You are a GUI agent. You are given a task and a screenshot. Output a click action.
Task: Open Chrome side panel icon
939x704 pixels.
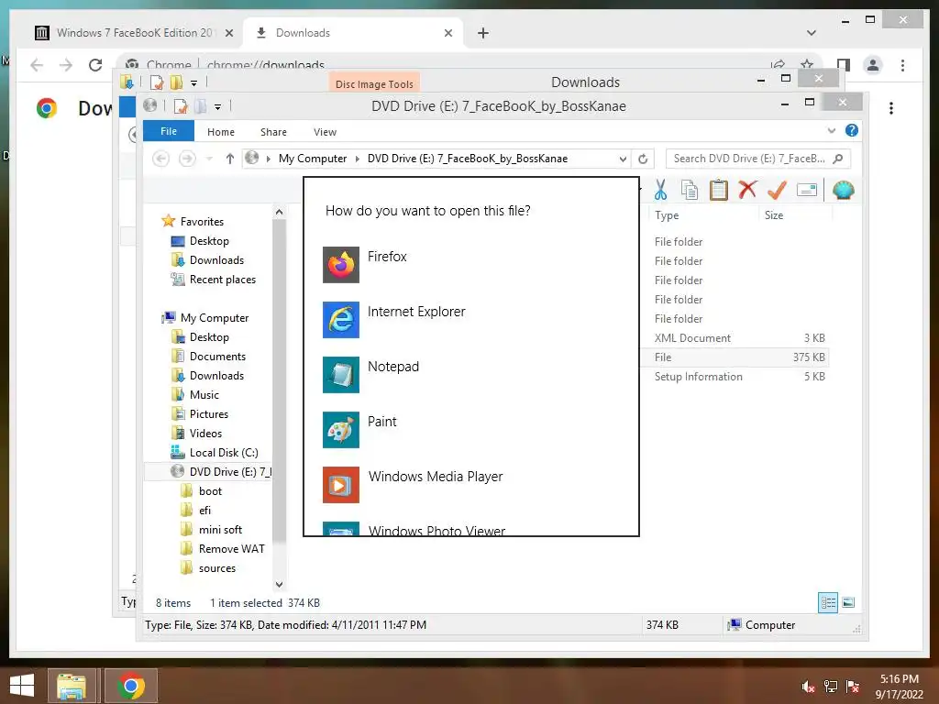844,65
